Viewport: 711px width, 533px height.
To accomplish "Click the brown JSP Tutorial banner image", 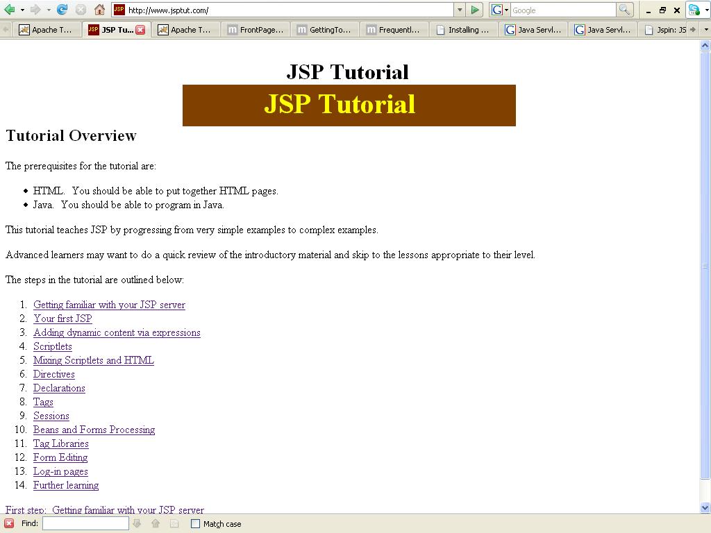I will point(349,105).
